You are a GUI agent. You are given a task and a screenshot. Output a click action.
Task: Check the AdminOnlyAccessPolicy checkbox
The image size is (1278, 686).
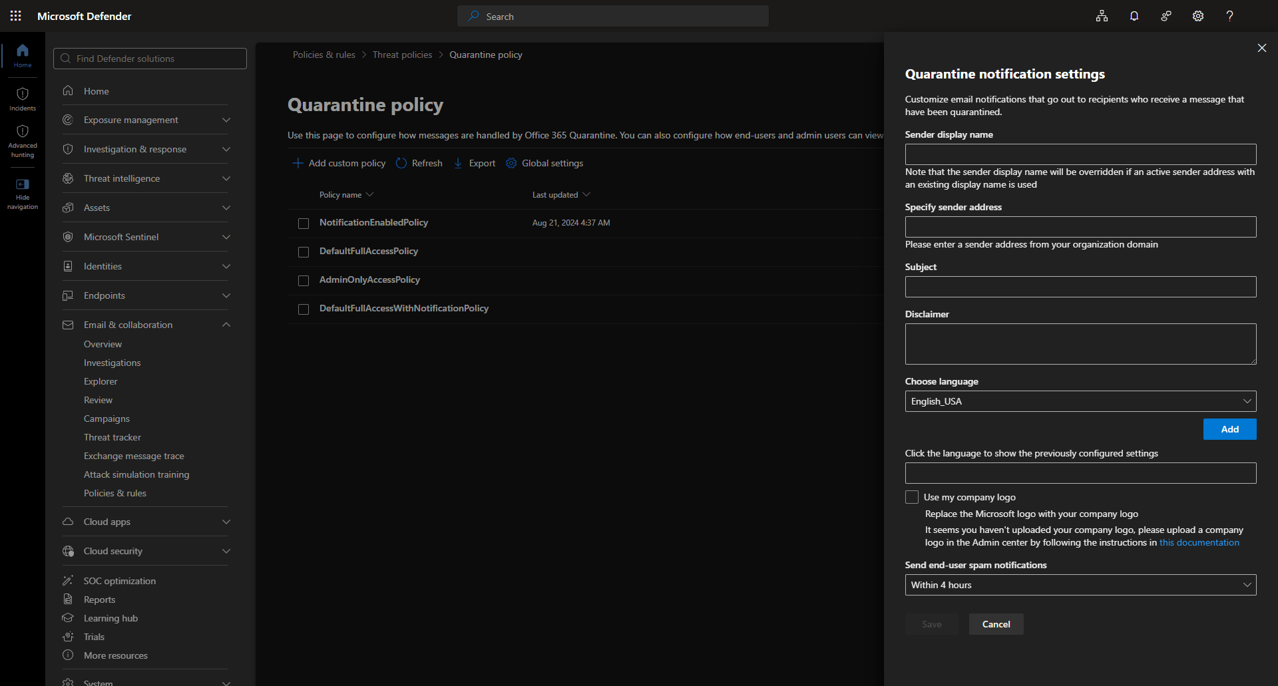coord(304,281)
